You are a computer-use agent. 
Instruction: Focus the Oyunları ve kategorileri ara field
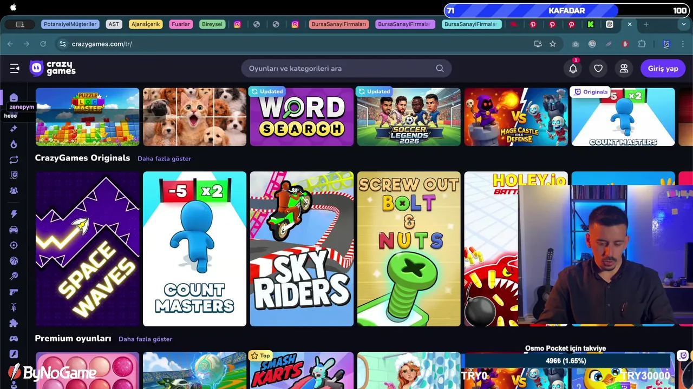346,69
